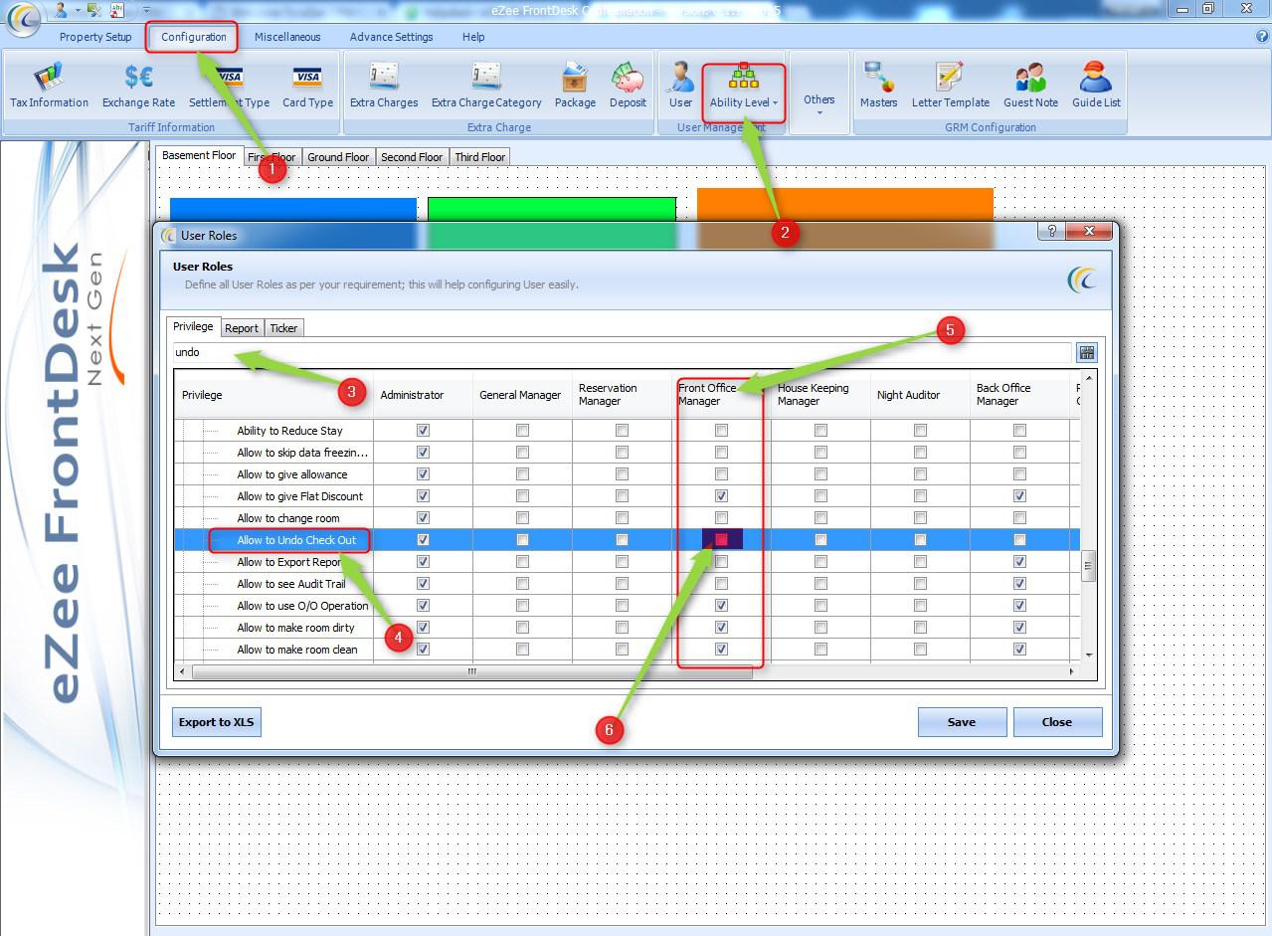Open Letter Template

coord(950,87)
